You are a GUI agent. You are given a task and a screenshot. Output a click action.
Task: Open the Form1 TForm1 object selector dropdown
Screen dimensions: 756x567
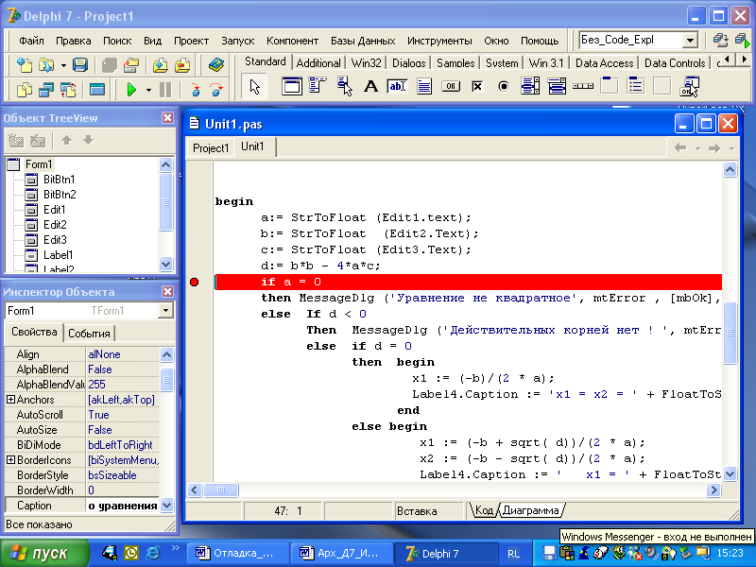[x=166, y=311]
